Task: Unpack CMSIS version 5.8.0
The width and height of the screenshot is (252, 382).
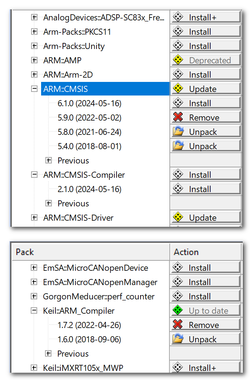Action: point(206,132)
